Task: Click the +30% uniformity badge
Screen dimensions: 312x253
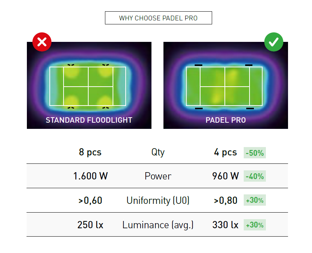Action: tap(255, 200)
